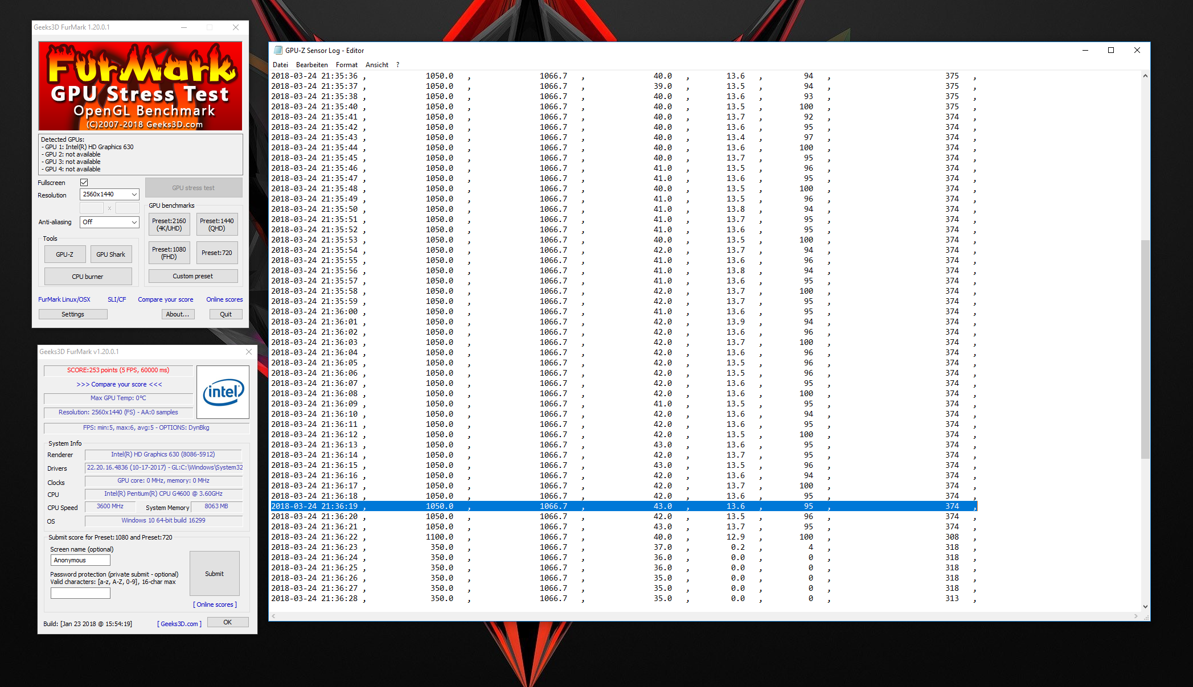Click highlighted log row 21:36:19

pos(624,506)
